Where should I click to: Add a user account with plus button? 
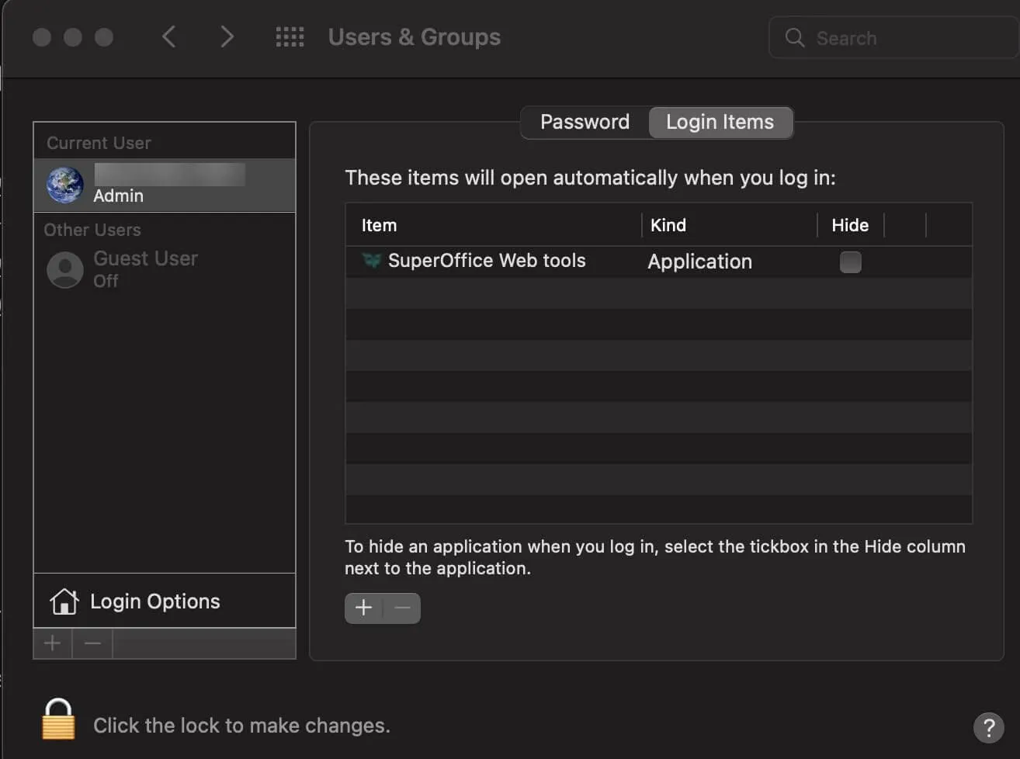point(53,643)
